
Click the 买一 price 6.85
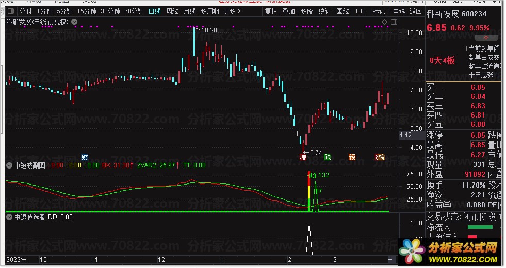coord(478,88)
